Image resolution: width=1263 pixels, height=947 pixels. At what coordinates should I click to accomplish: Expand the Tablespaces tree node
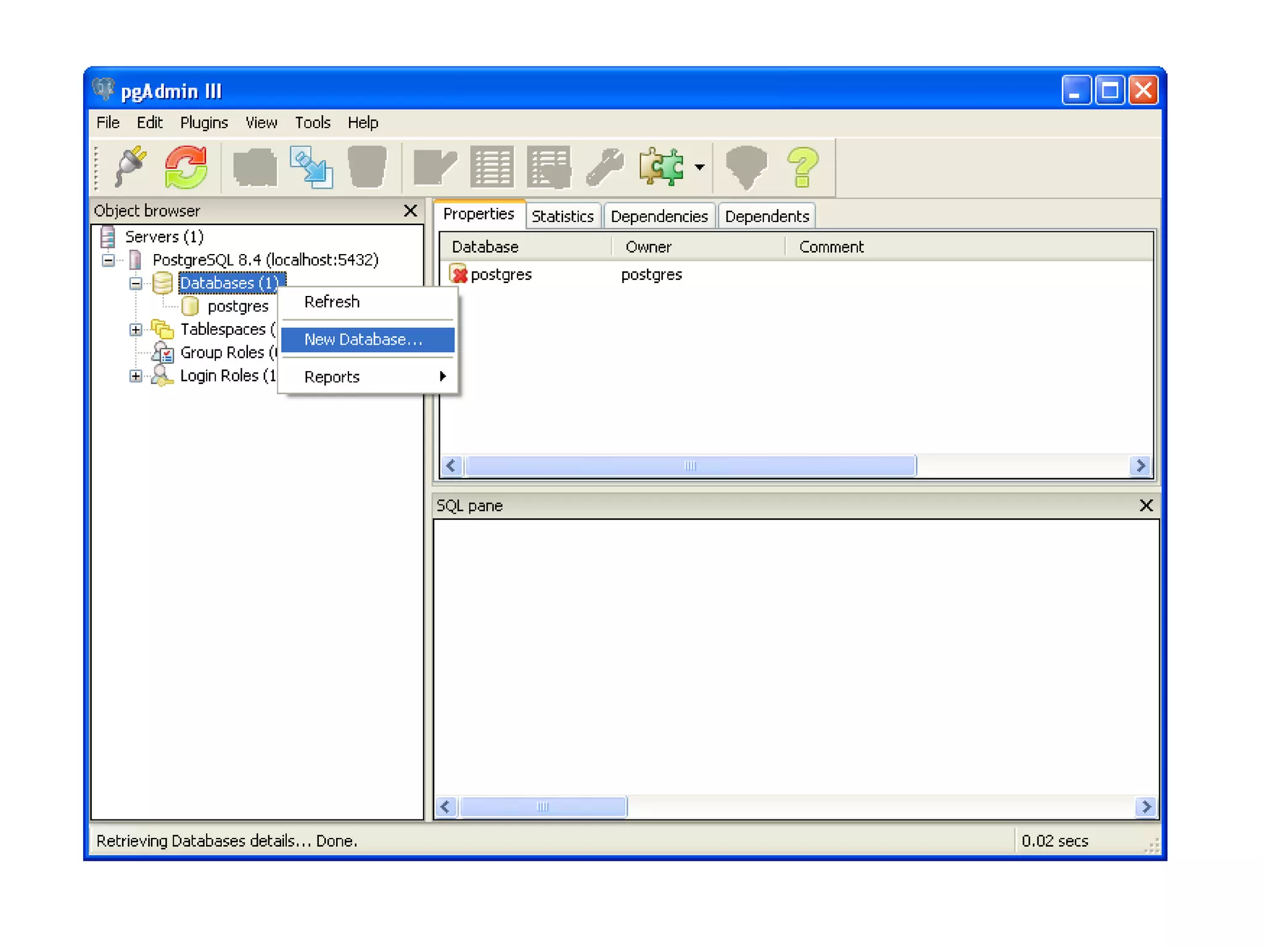click(136, 330)
